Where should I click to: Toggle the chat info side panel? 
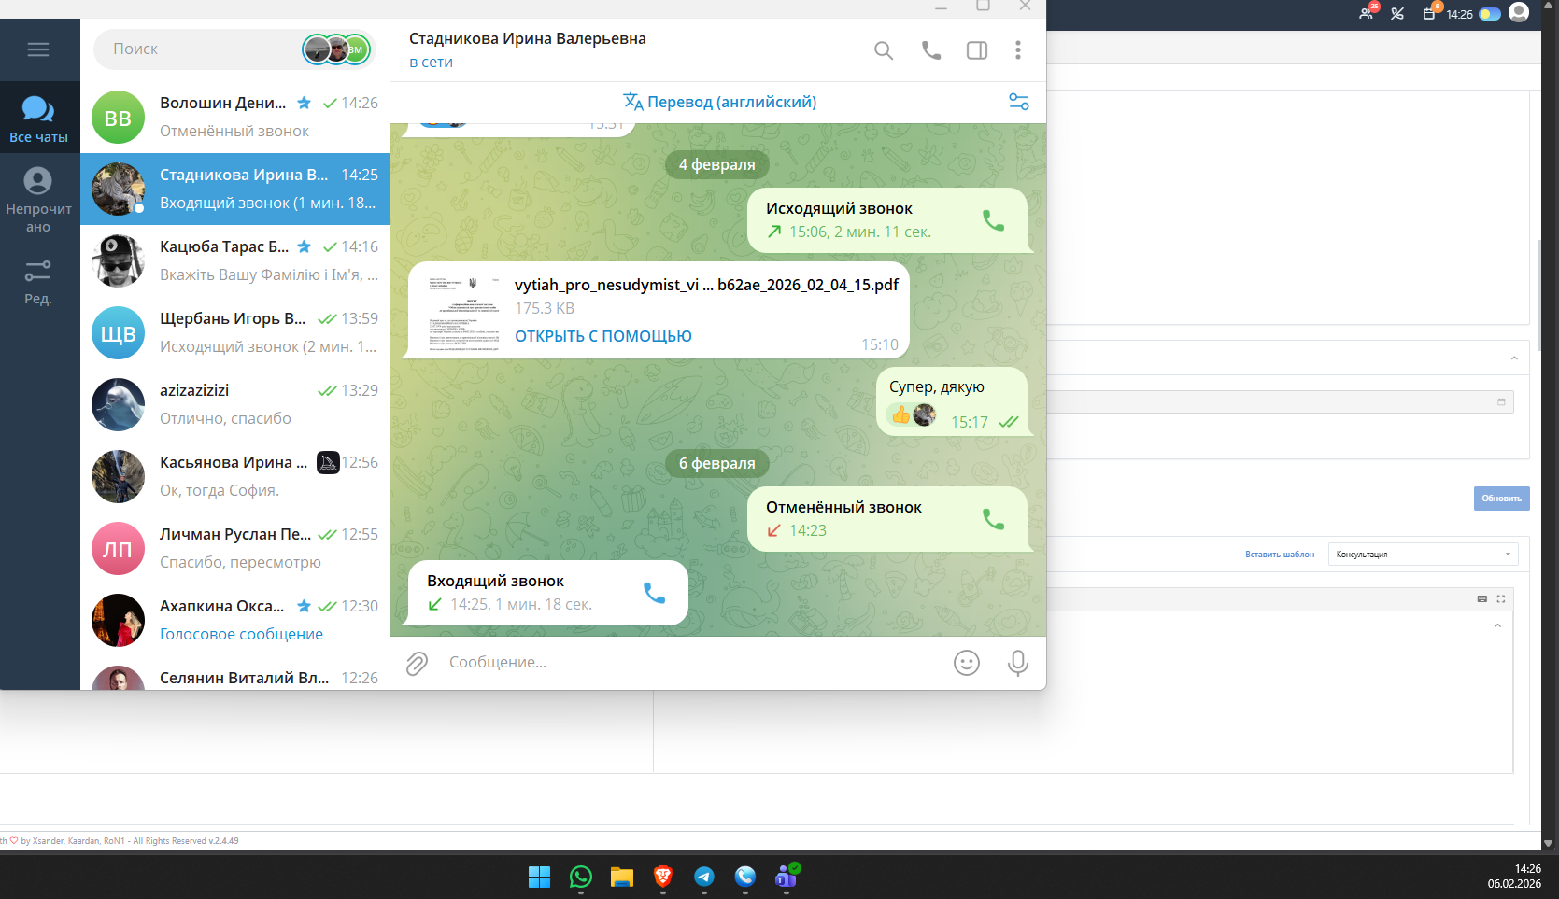coord(977,50)
